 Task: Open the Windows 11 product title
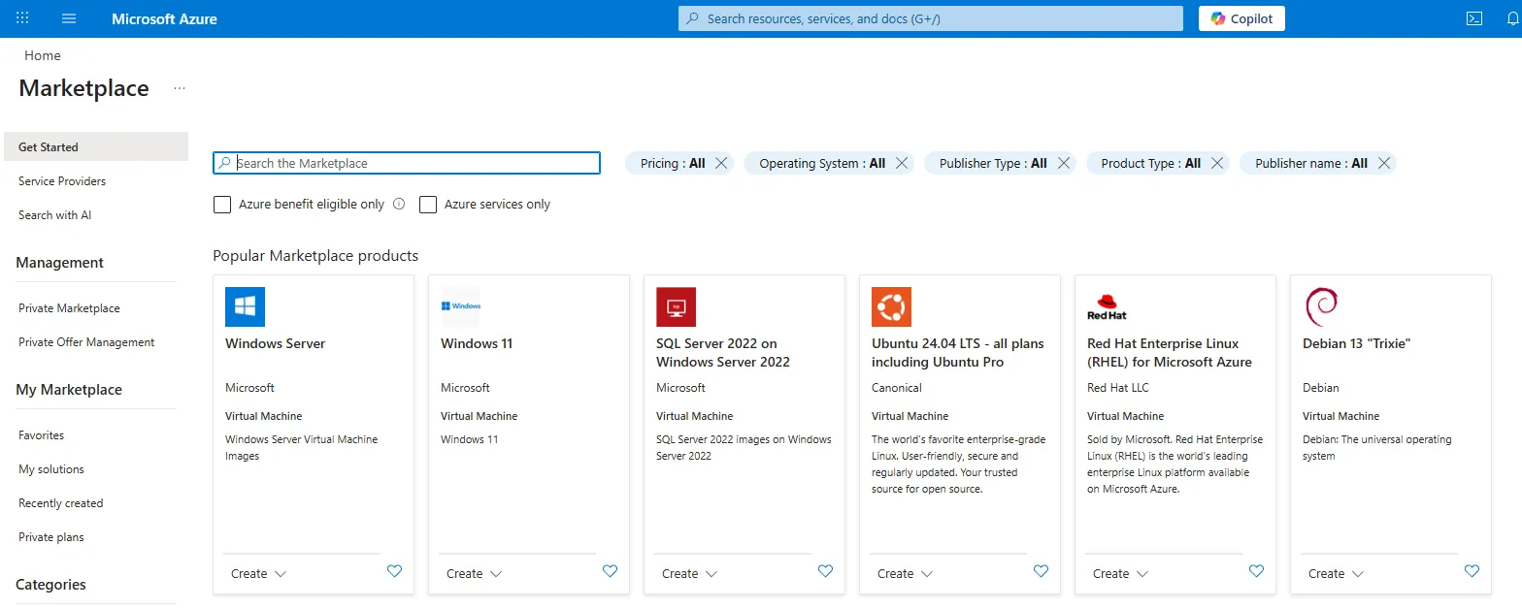point(477,343)
